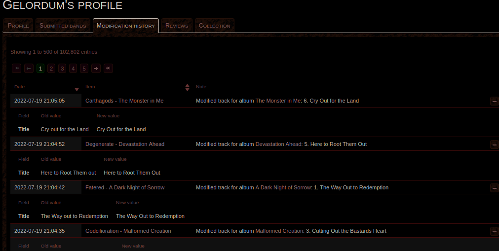Viewport: 499px width, 251px height.
Task: Select the Modification history tab
Action: click(x=126, y=26)
